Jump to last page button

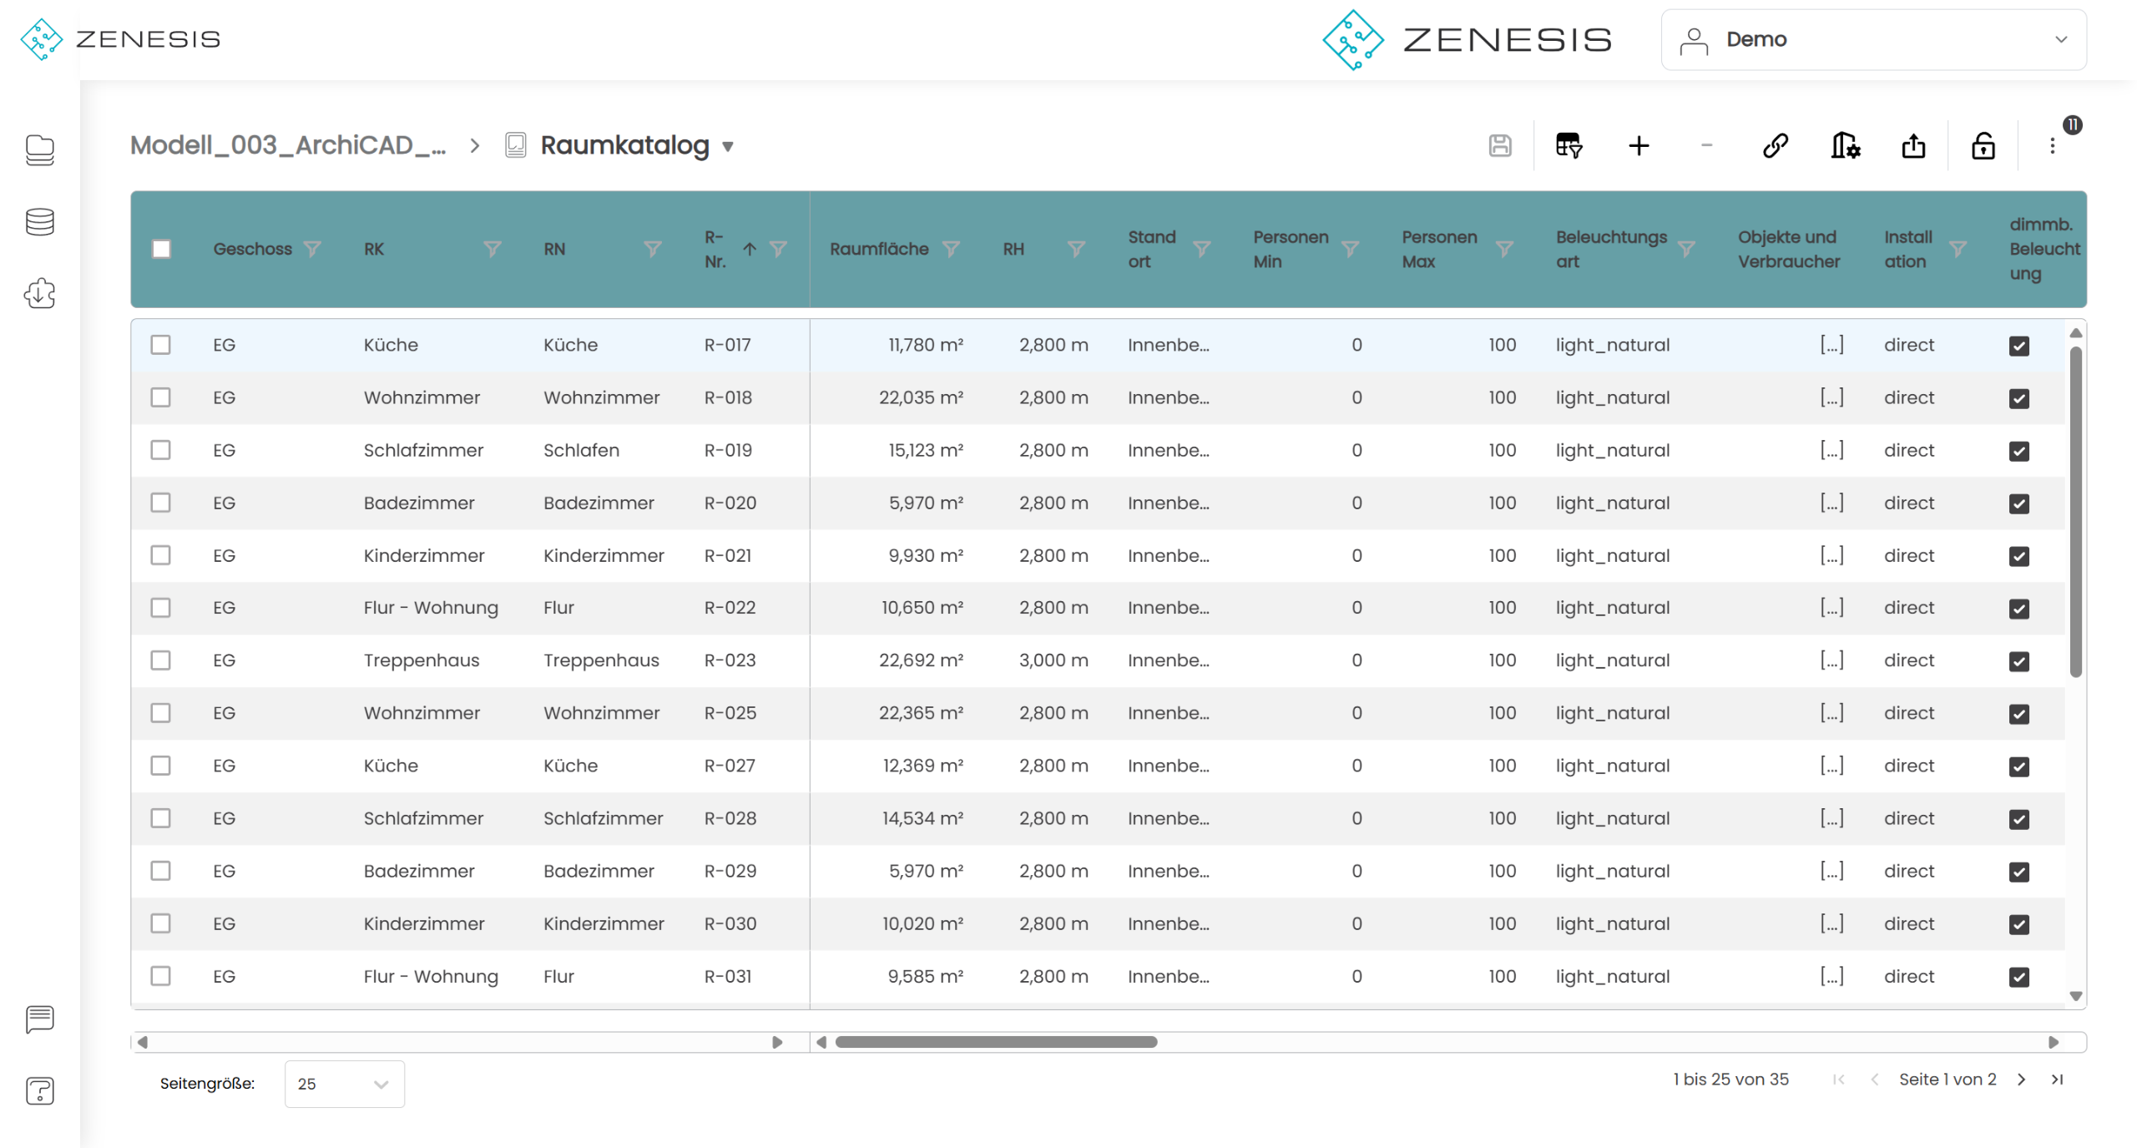click(x=2057, y=1080)
